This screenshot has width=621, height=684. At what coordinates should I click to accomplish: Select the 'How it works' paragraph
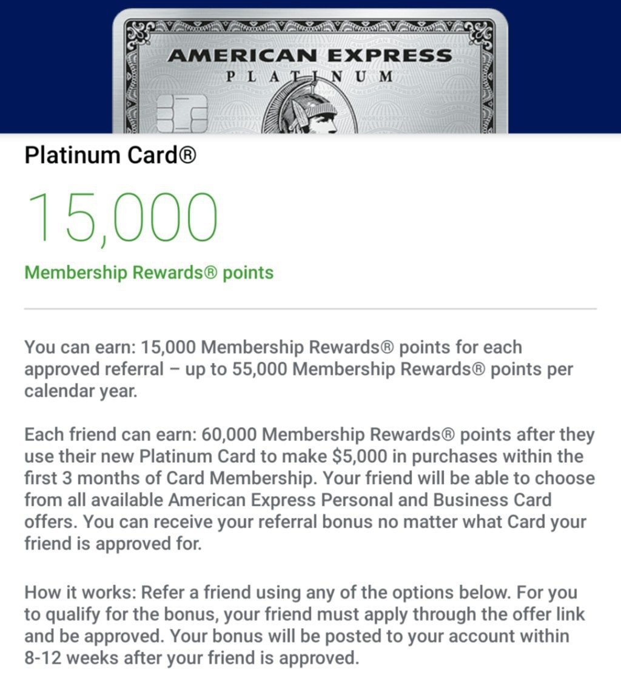click(304, 625)
